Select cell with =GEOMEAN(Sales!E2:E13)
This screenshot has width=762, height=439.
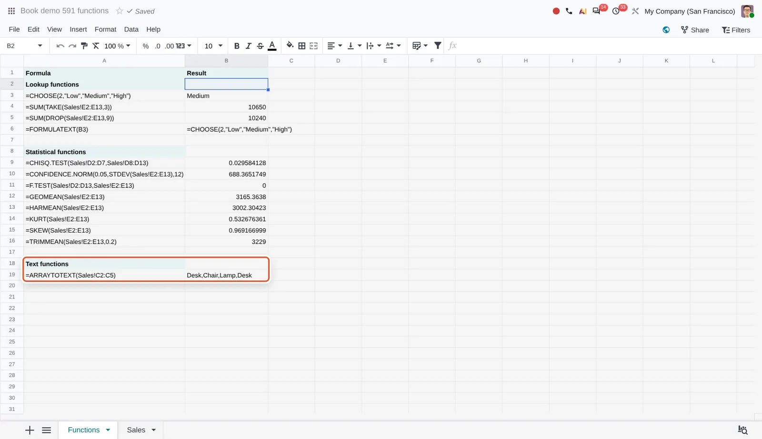click(104, 196)
